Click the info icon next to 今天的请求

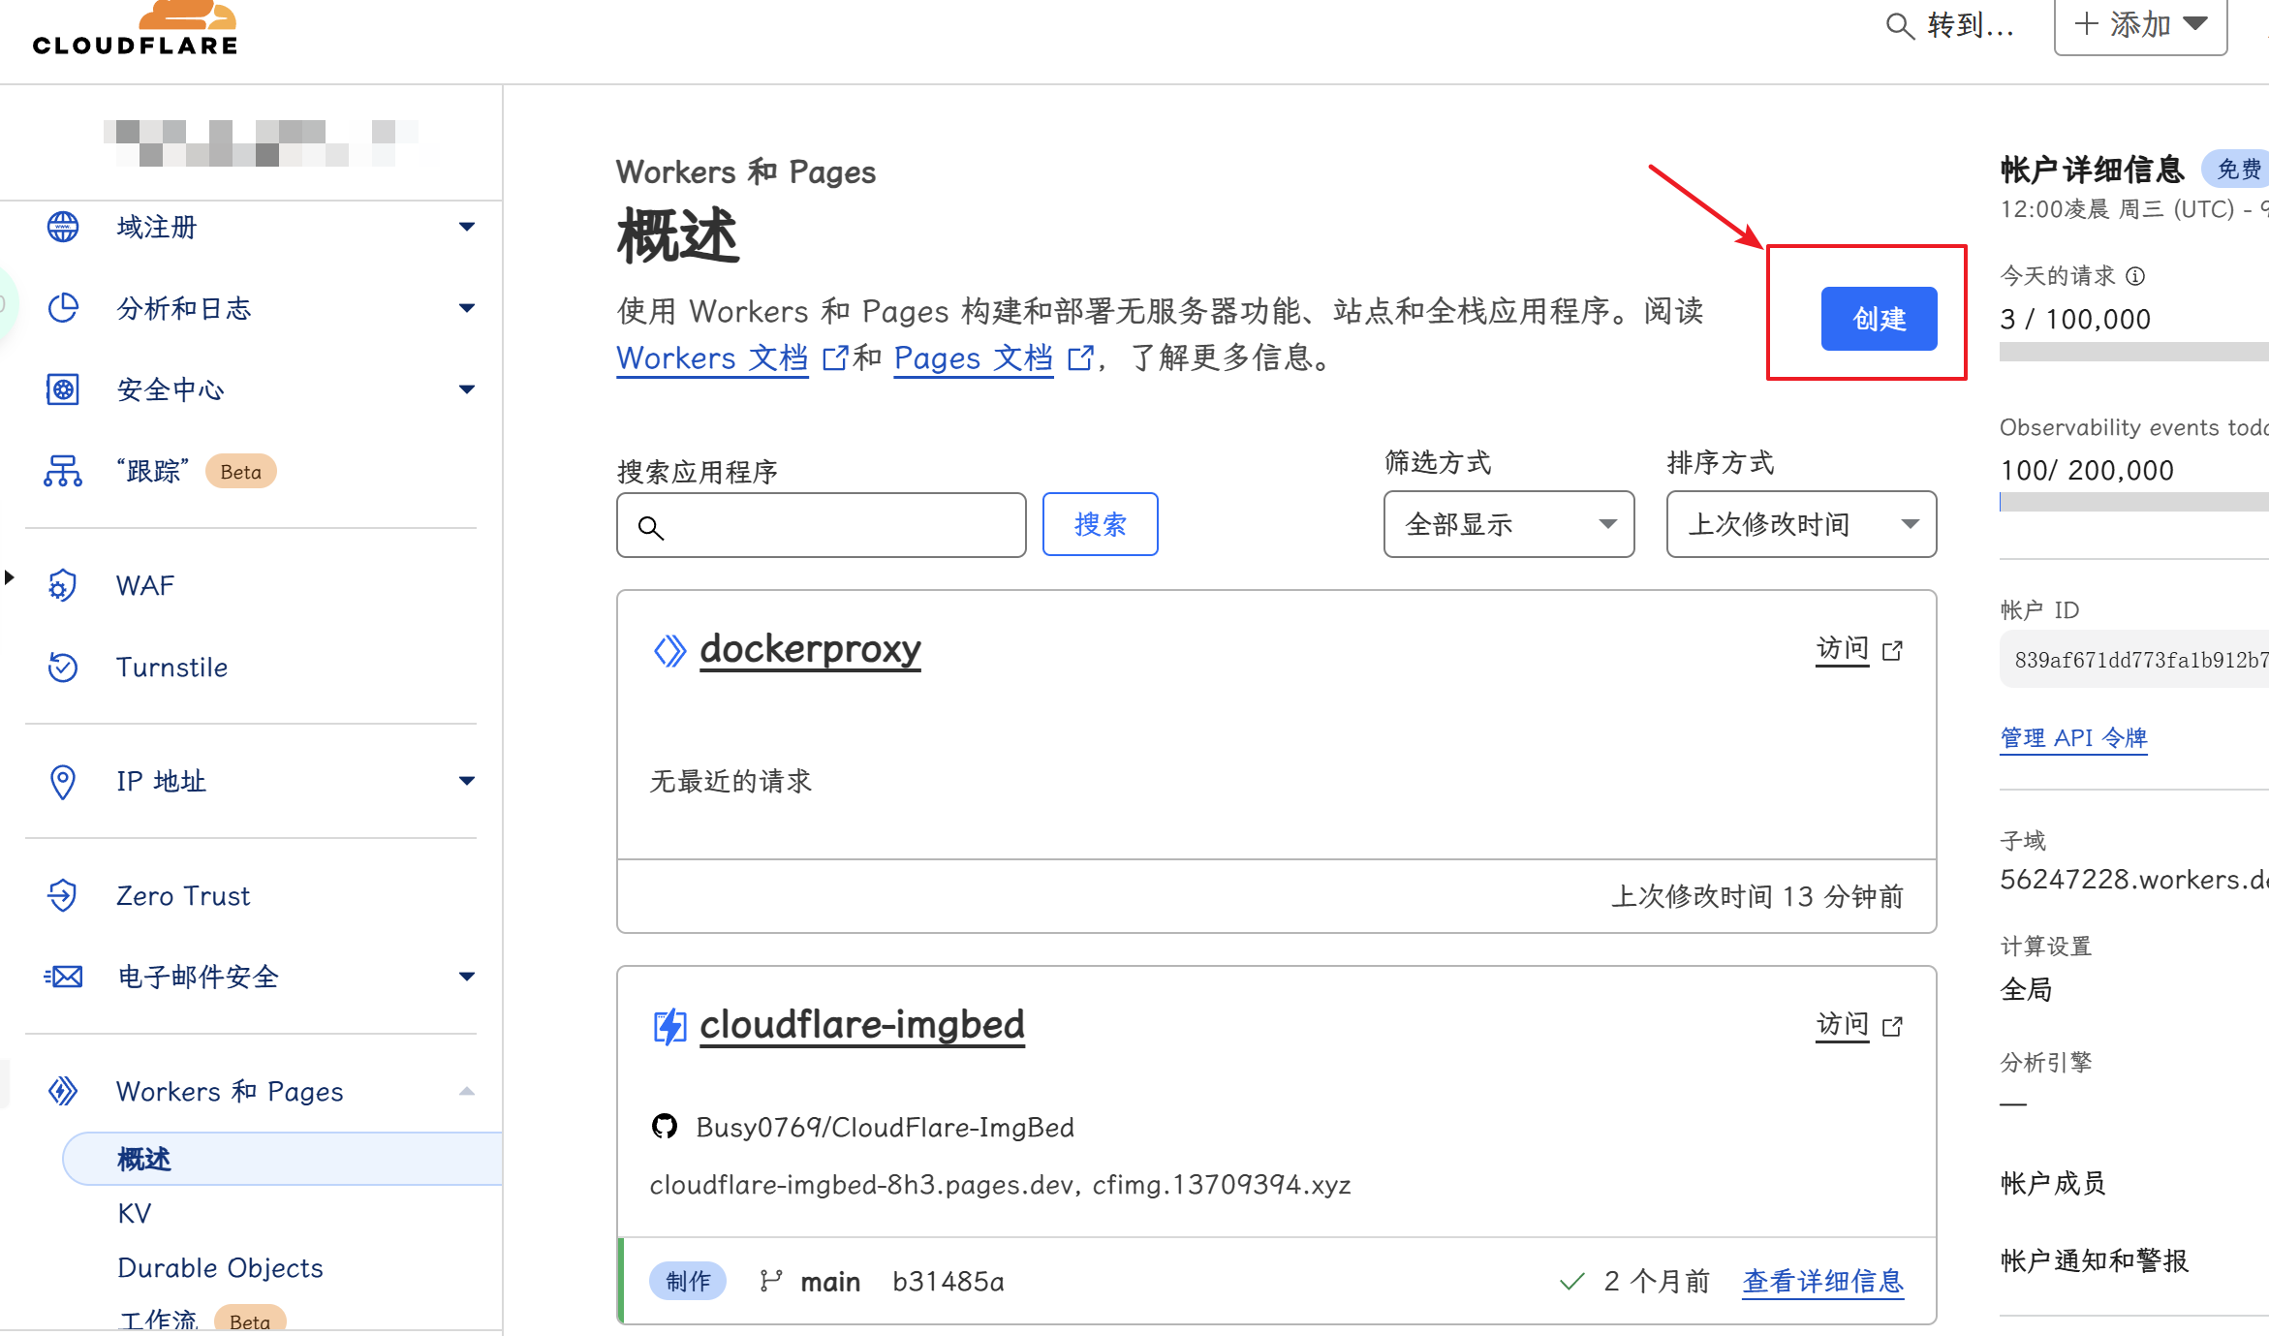(x=2135, y=276)
